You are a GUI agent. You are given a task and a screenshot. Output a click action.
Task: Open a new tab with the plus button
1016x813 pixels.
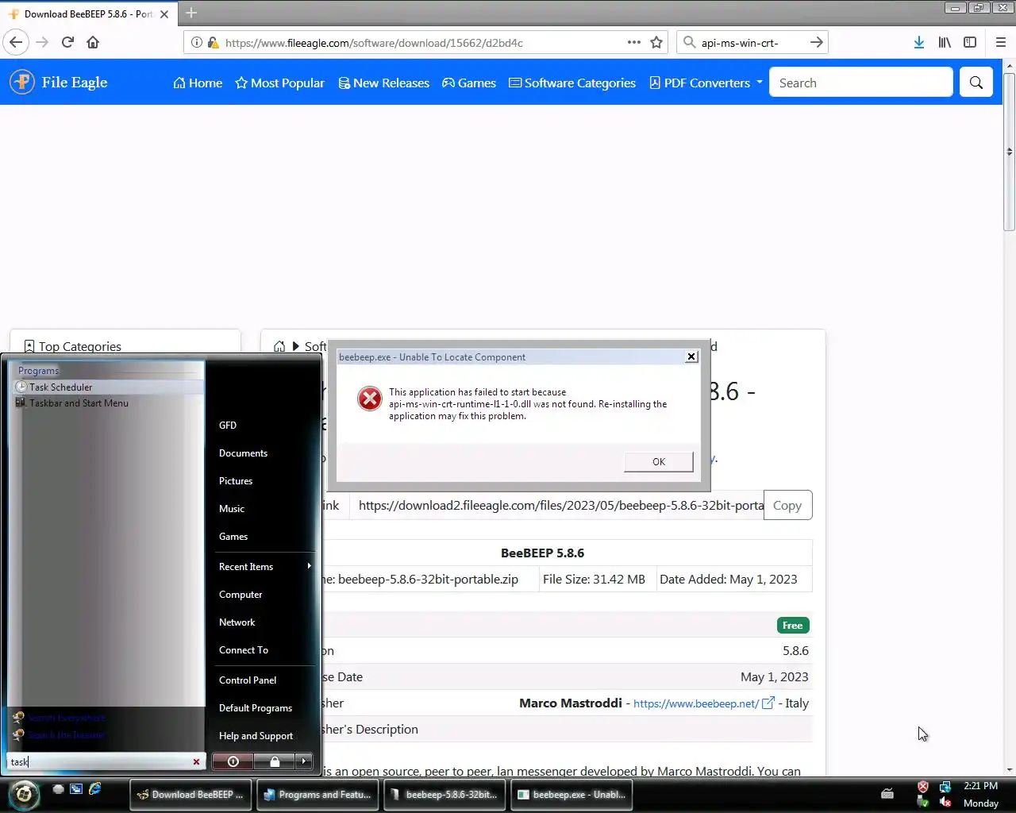[x=191, y=13]
